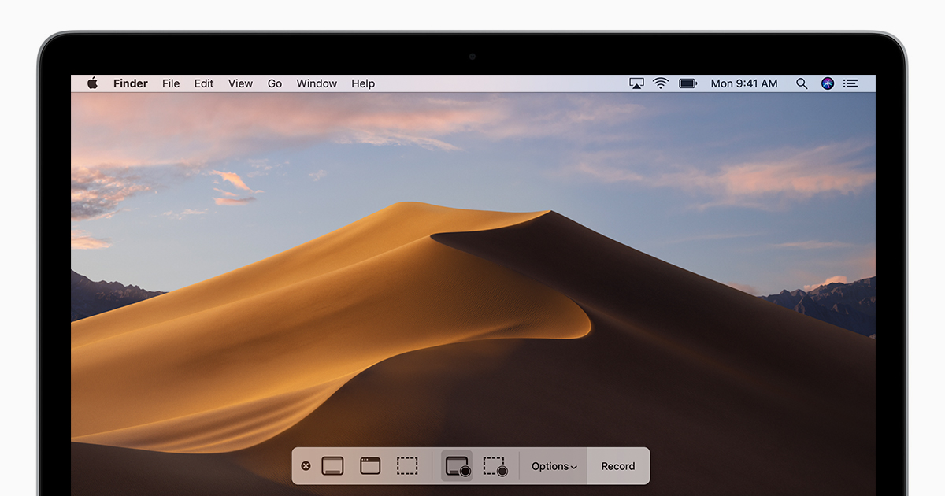Image resolution: width=945 pixels, height=496 pixels.
Task: Choose Record Selected Portion icon
Action: tap(495, 466)
